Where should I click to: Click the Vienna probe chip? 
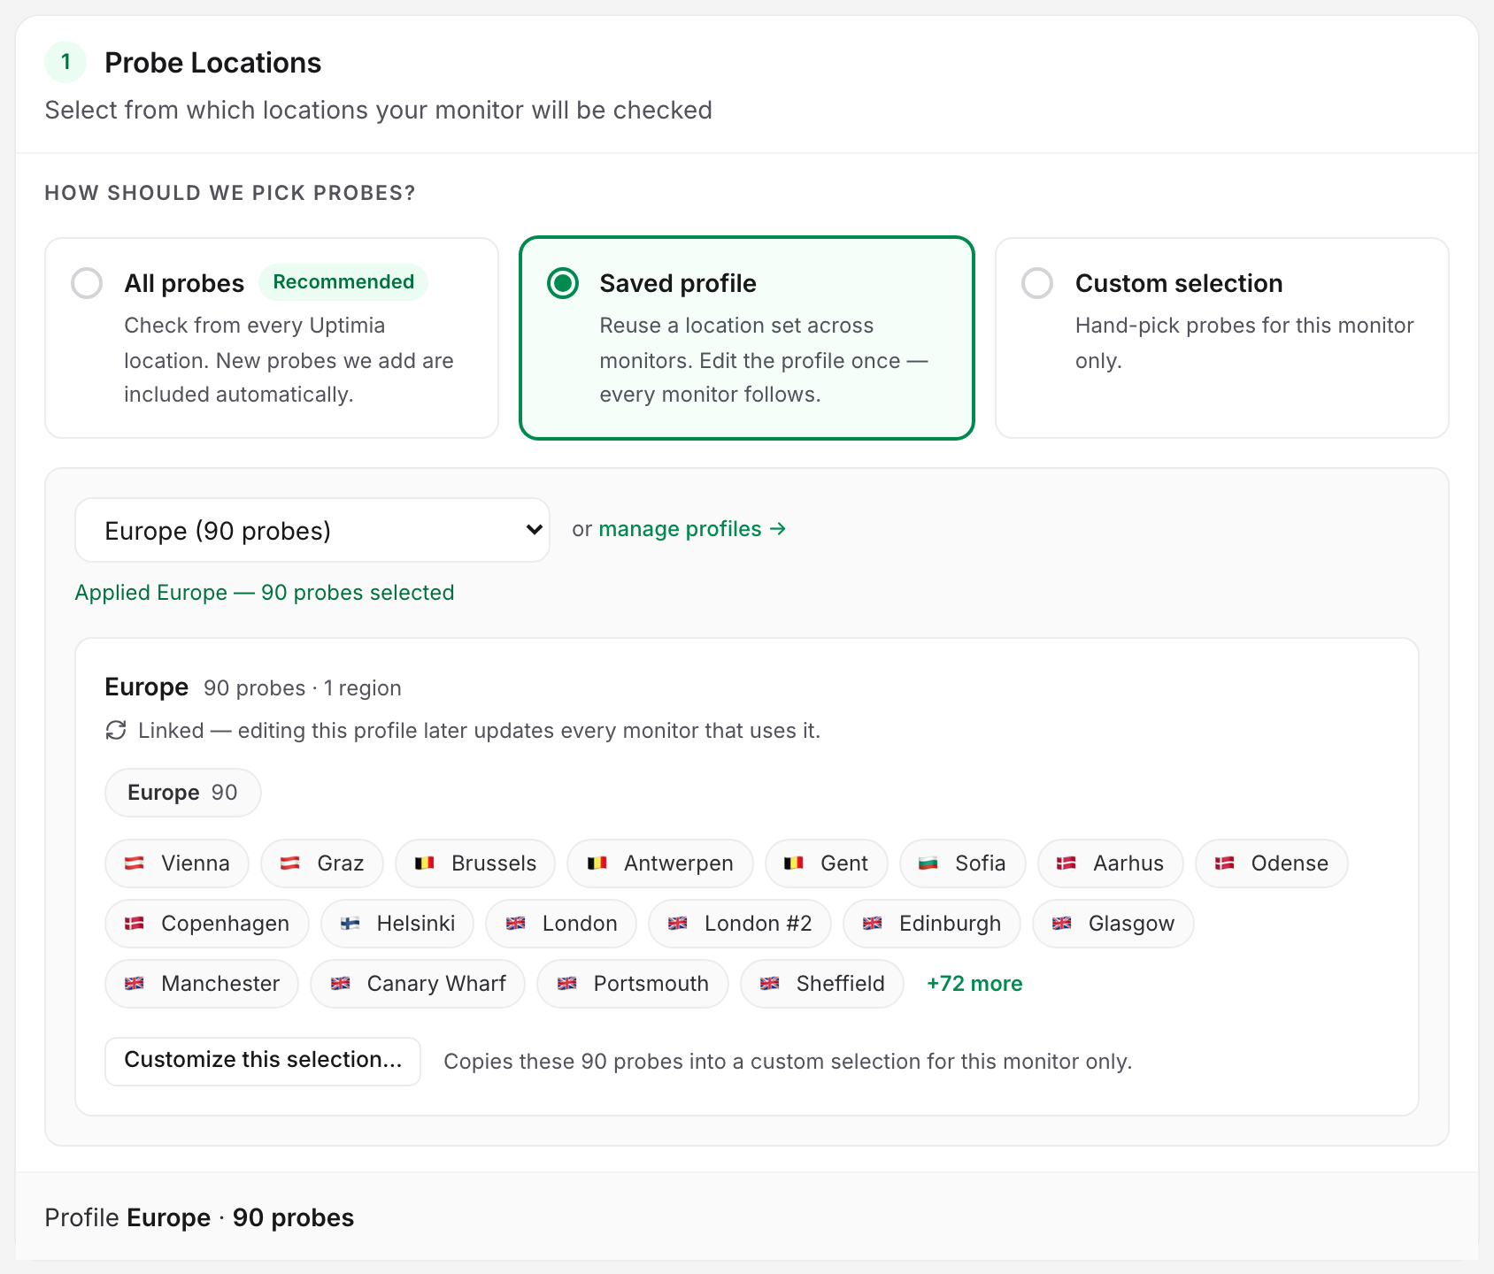pos(177,863)
